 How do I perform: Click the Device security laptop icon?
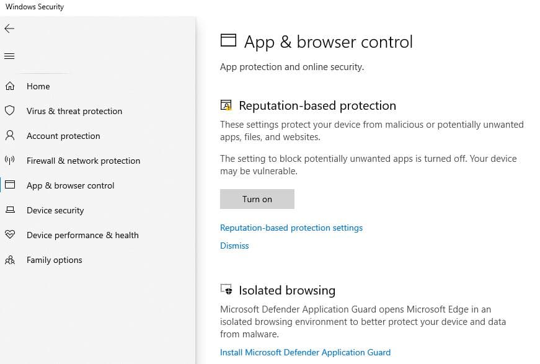click(9, 210)
